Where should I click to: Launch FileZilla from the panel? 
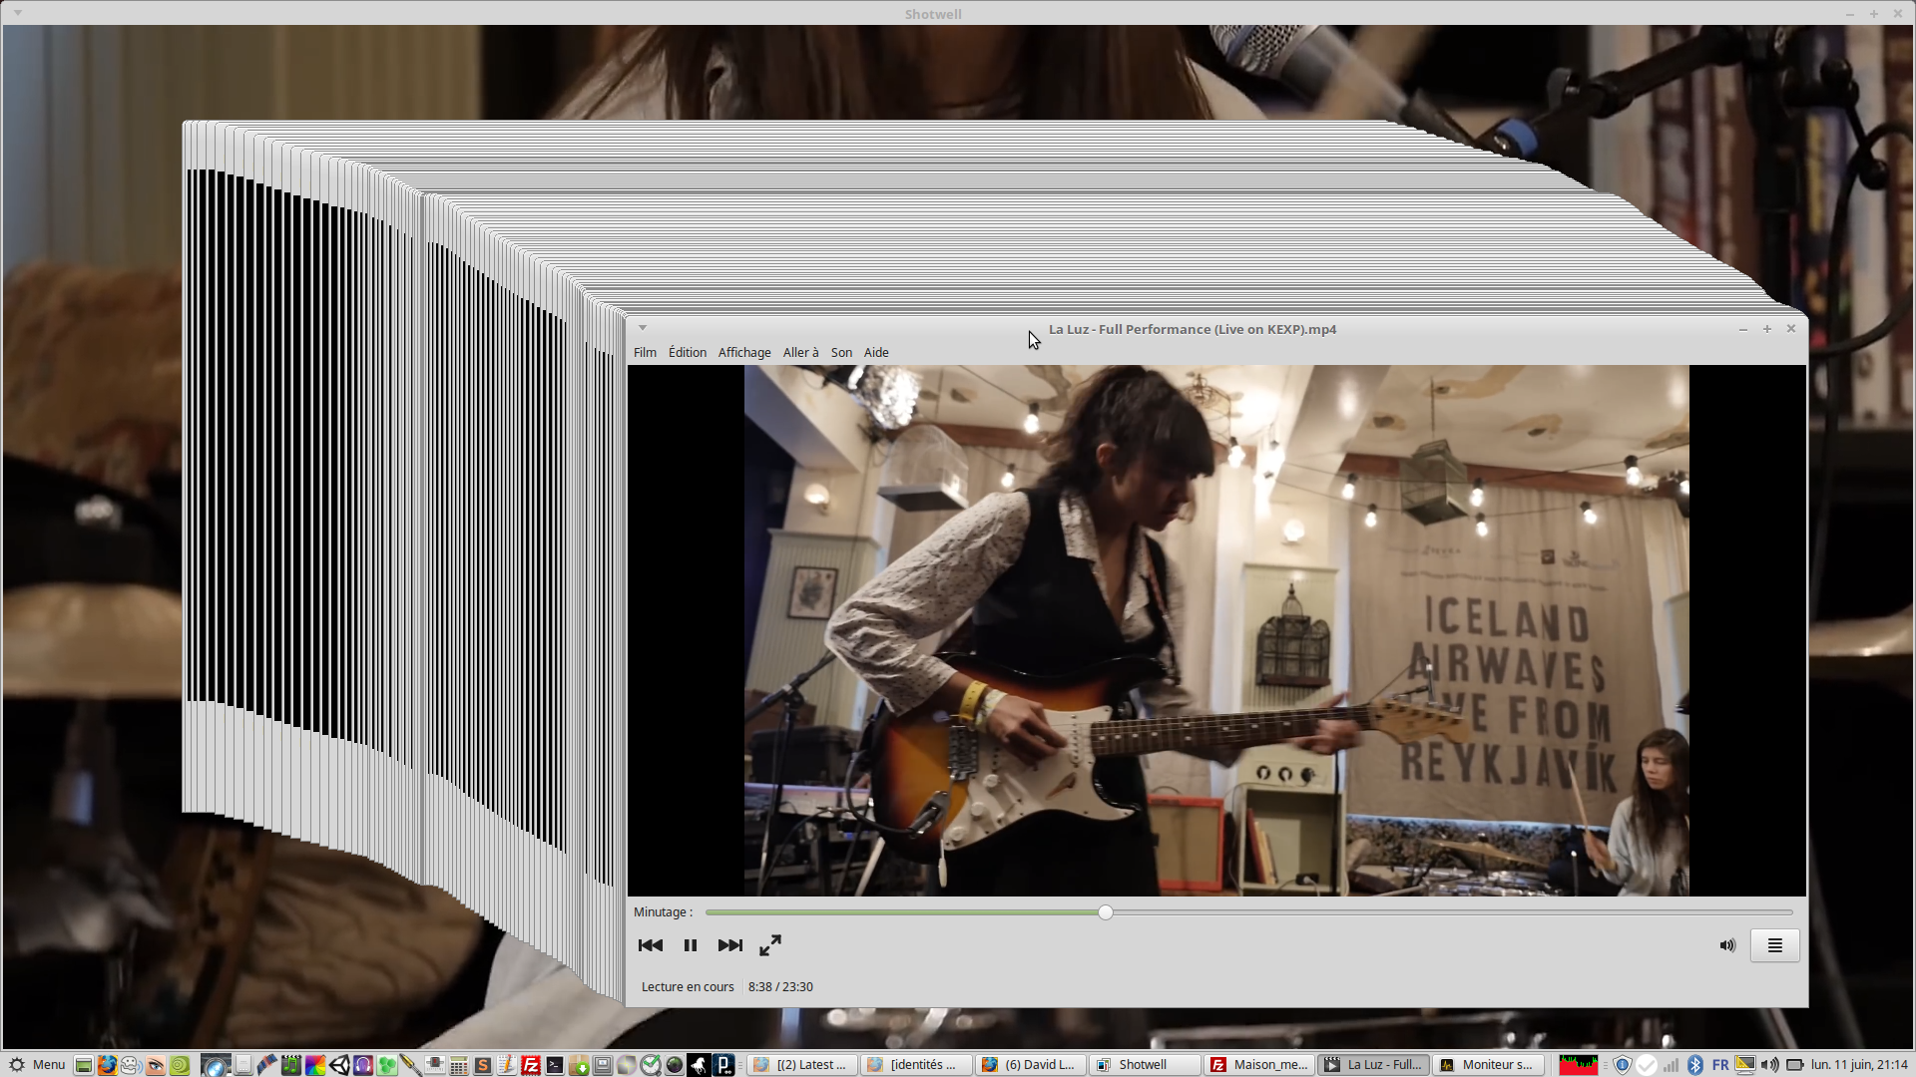point(531,1065)
